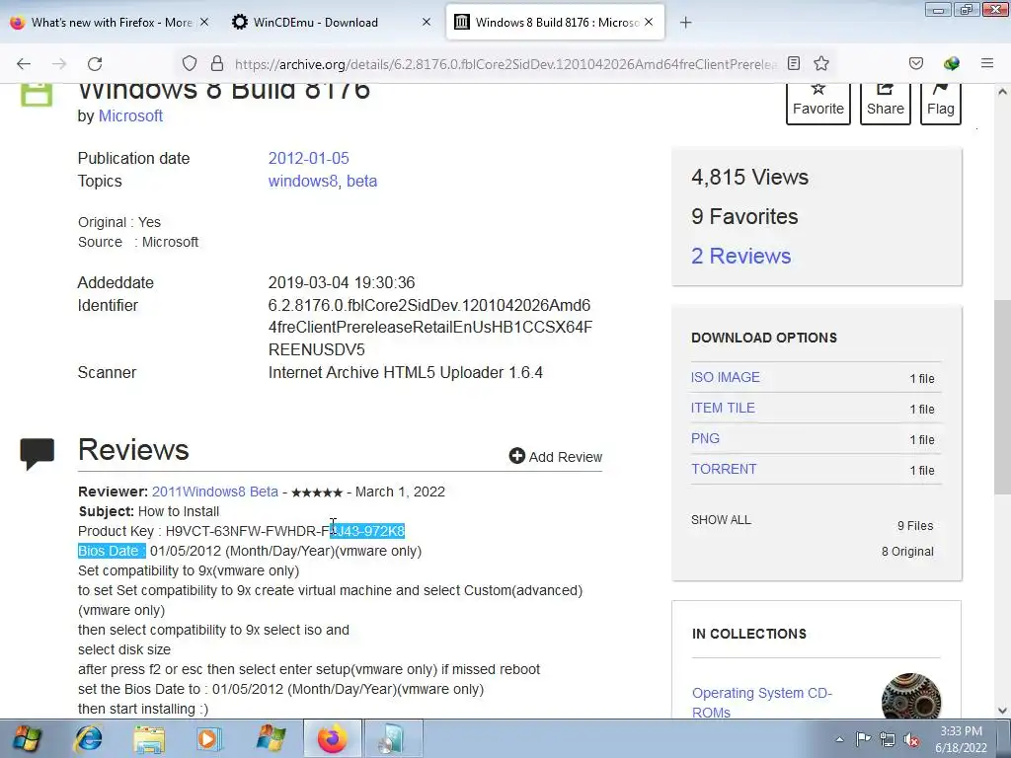Image resolution: width=1011 pixels, height=758 pixels.
Task: Click the Internet Archive HTML5 Uploader 1.6.4 text
Action: (x=406, y=372)
